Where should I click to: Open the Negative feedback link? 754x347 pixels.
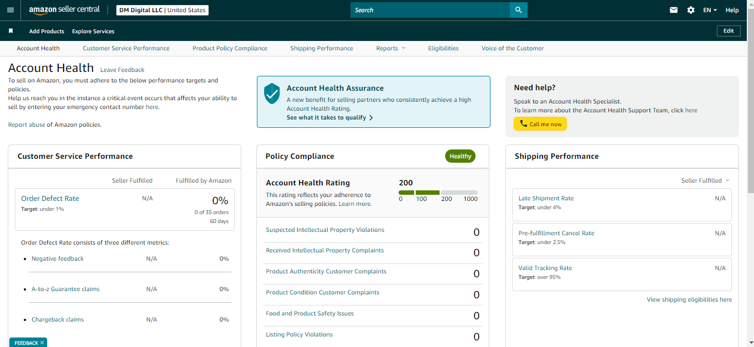coord(58,258)
